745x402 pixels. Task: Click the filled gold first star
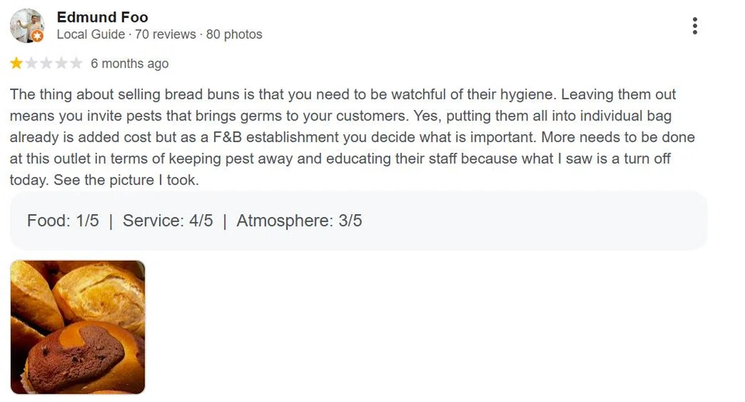tap(16, 63)
